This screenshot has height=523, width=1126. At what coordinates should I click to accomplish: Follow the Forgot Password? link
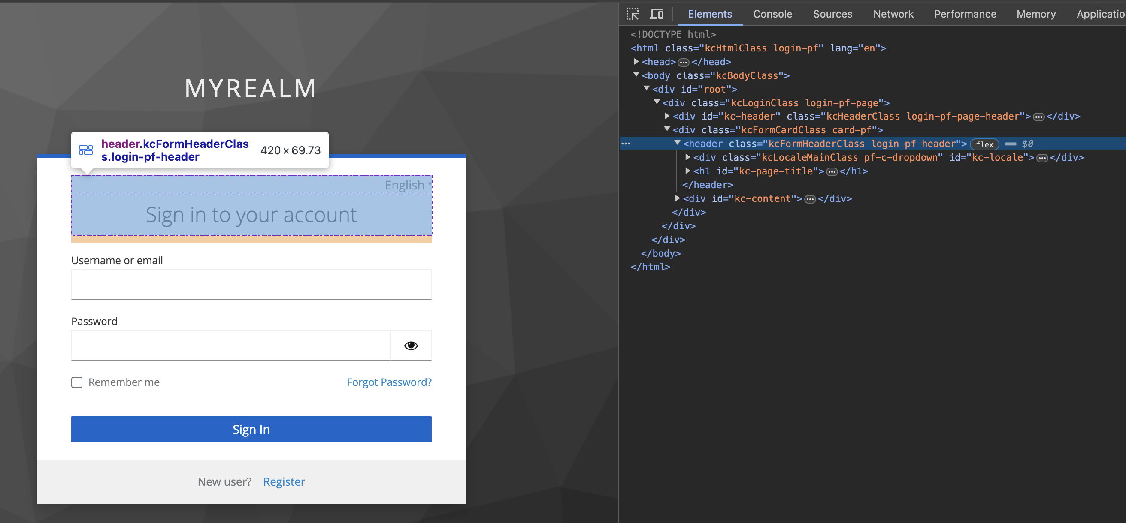(x=389, y=382)
